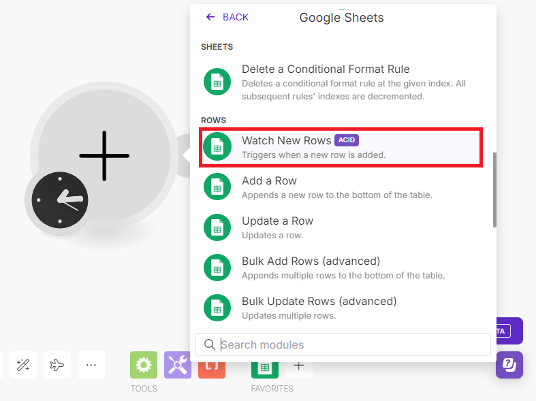Select Delete a Conditional Format Rule module

point(341,82)
